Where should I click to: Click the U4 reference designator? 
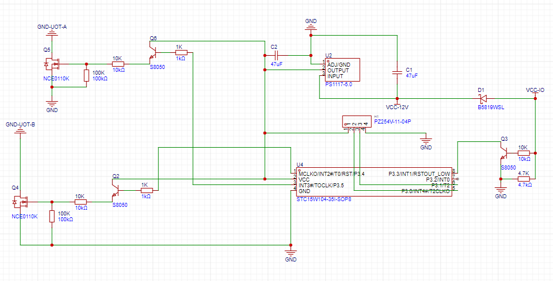tap(300, 164)
